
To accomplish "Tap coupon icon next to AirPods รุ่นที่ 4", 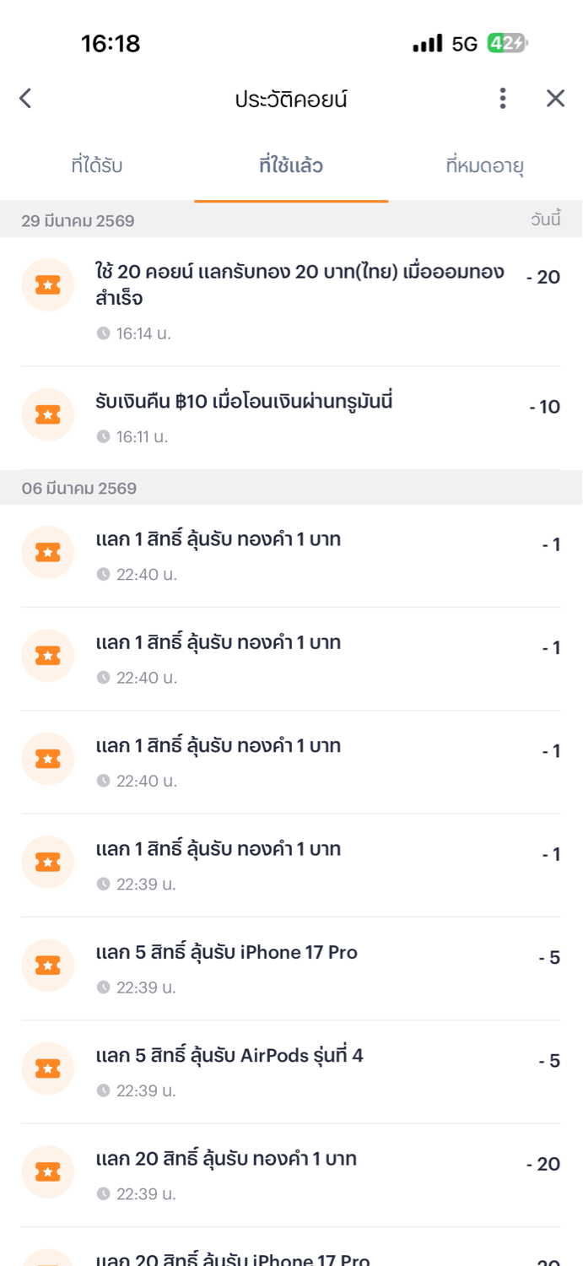I will click(x=47, y=1068).
